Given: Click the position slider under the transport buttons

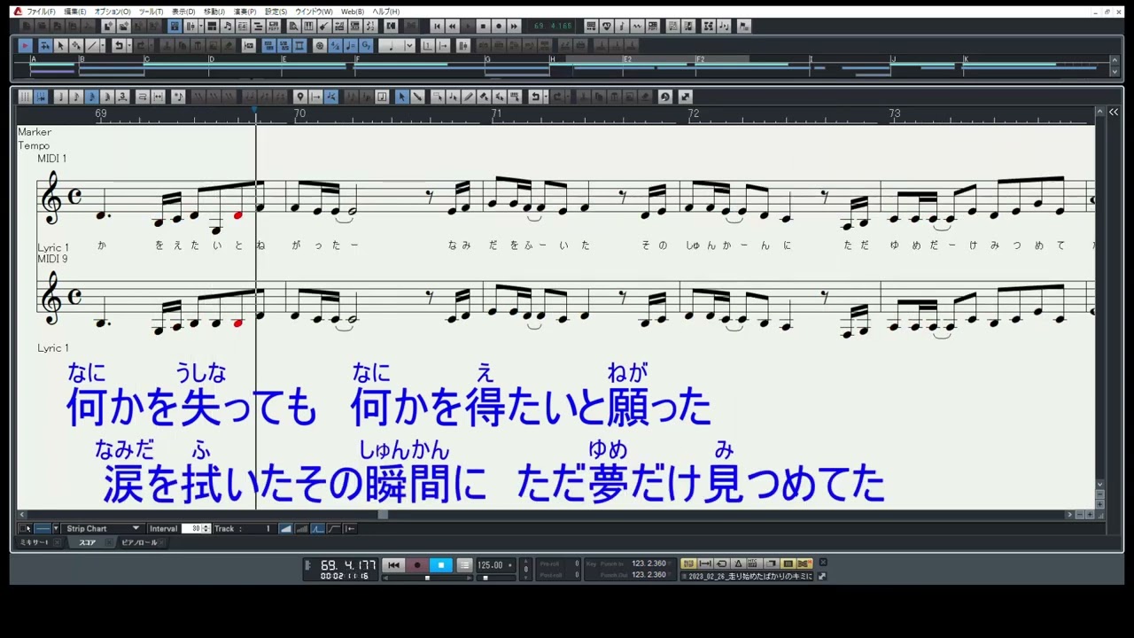Looking at the screenshot, I should point(427,578).
